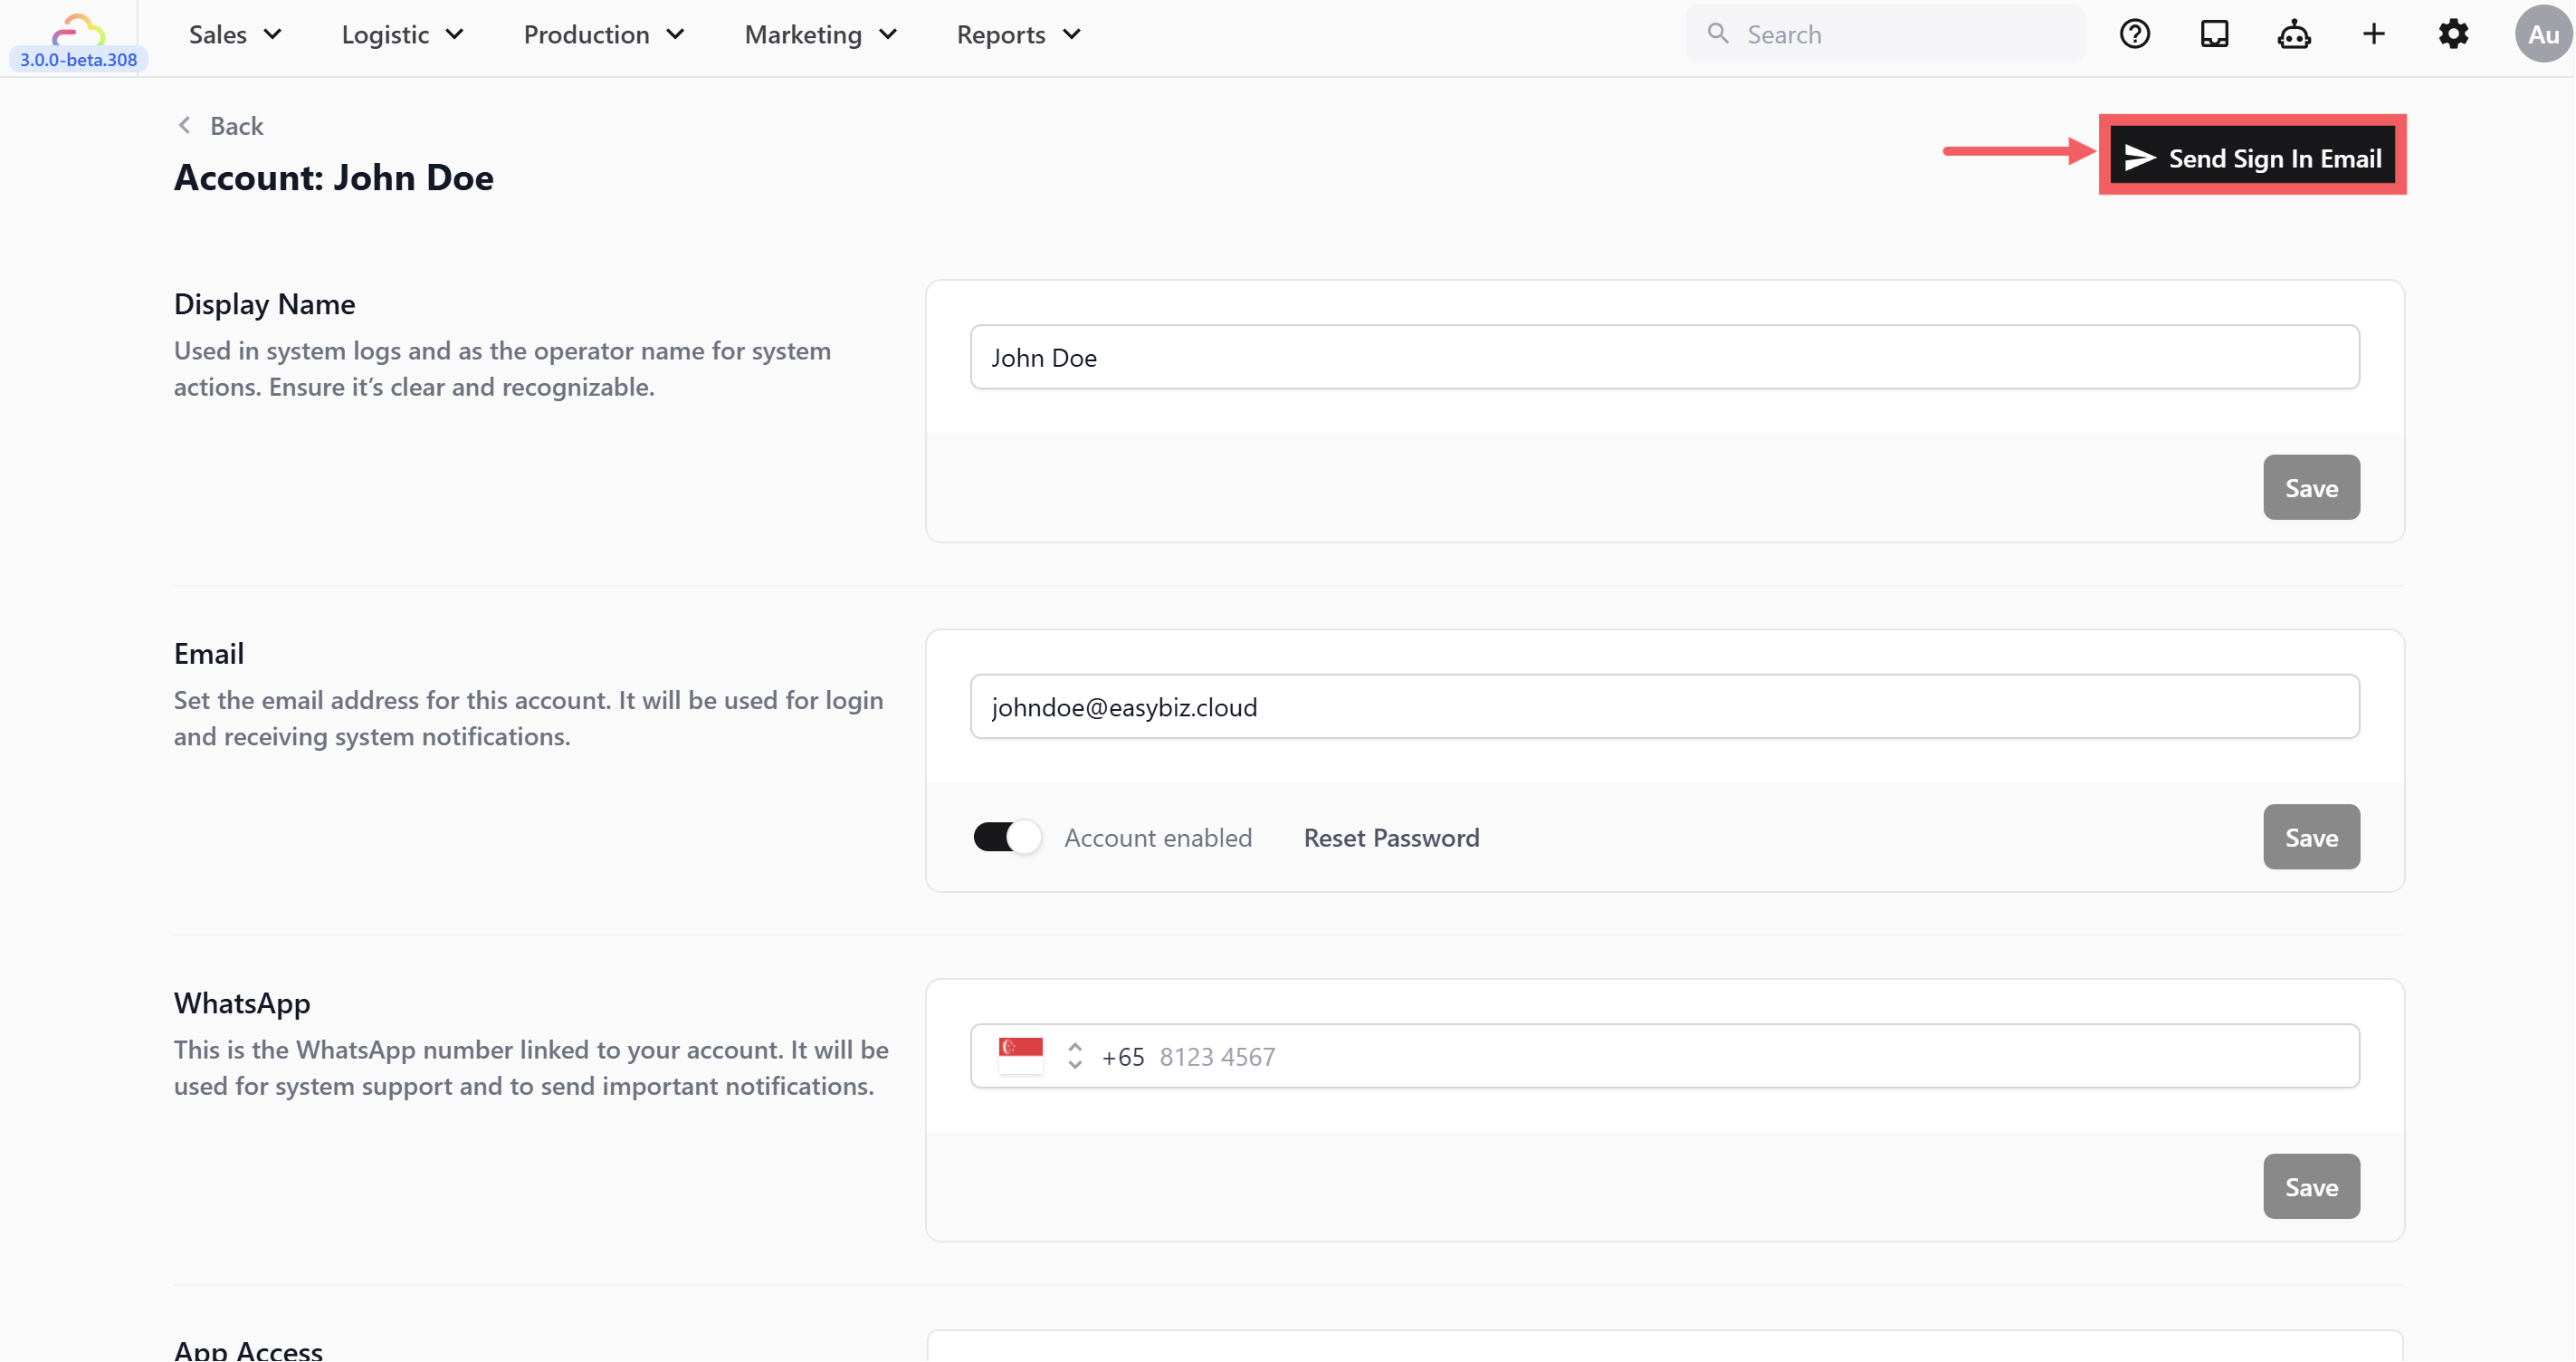
Task: Open the Reports menu
Action: 1018,34
